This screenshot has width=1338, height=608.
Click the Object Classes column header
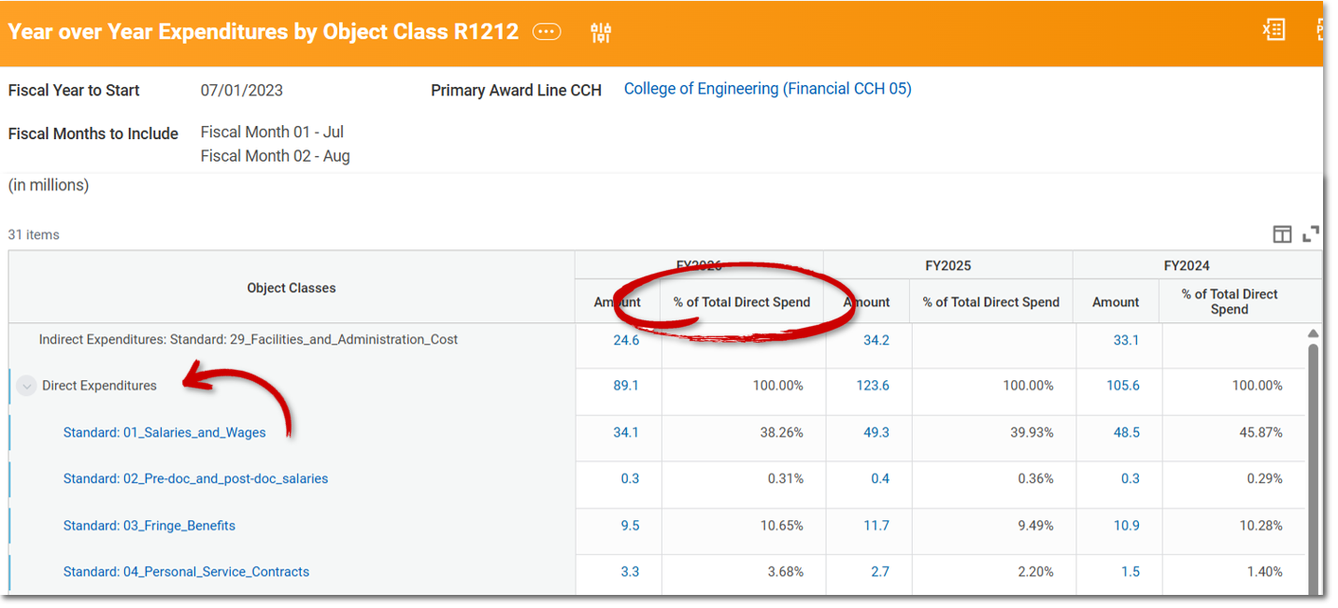point(292,288)
